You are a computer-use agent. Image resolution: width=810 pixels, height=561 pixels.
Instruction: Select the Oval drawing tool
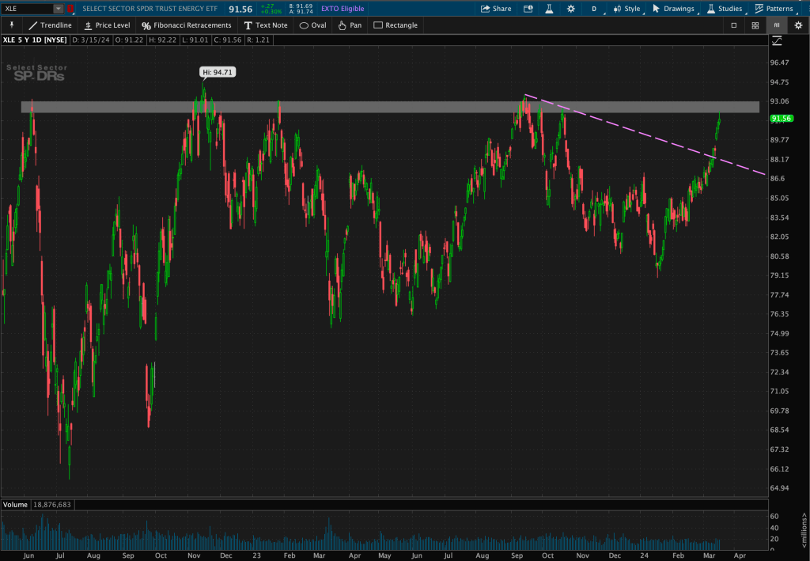coord(312,25)
